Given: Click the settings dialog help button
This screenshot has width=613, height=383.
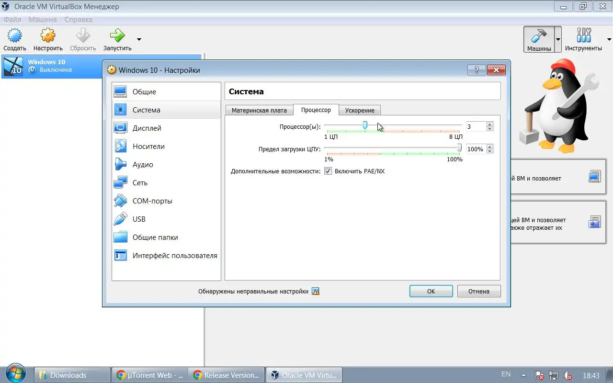Looking at the screenshot, I should tap(477, 70).
